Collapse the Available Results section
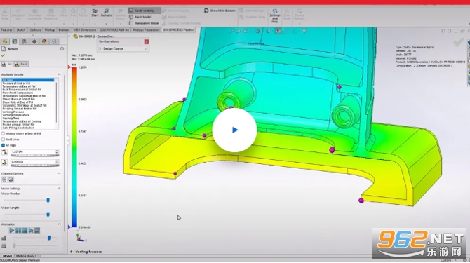 [x=59, y=74]
